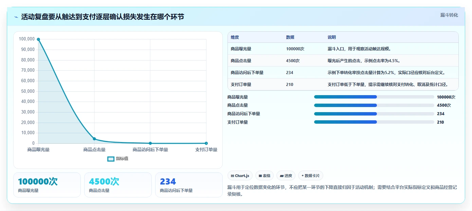Click the 商品点击量 x-axis label on chart
Image resolution: width=472 pixels, height=211 pixels.
pos(94,150)
